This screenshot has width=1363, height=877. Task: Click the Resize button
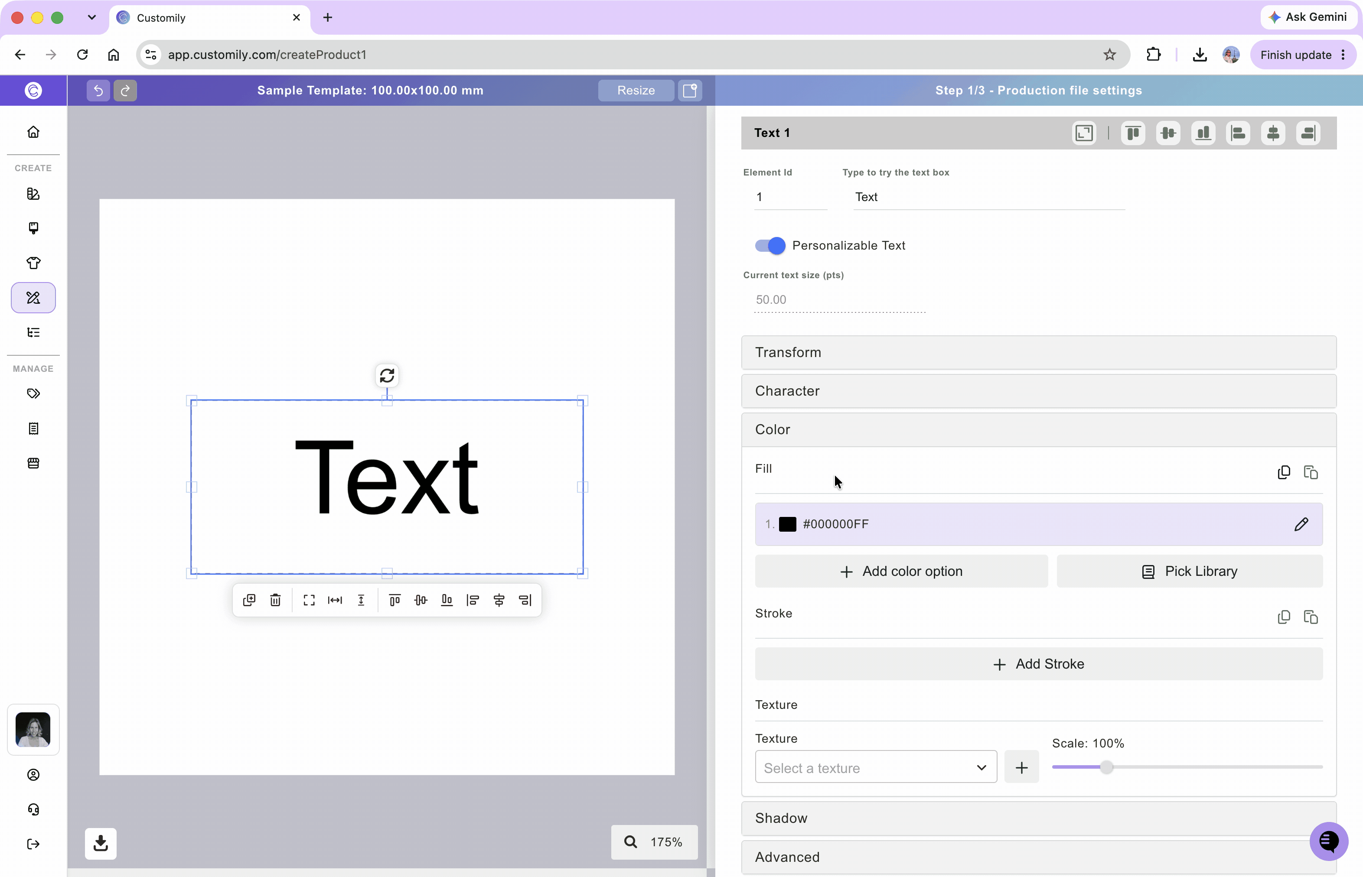pos(636,91)
